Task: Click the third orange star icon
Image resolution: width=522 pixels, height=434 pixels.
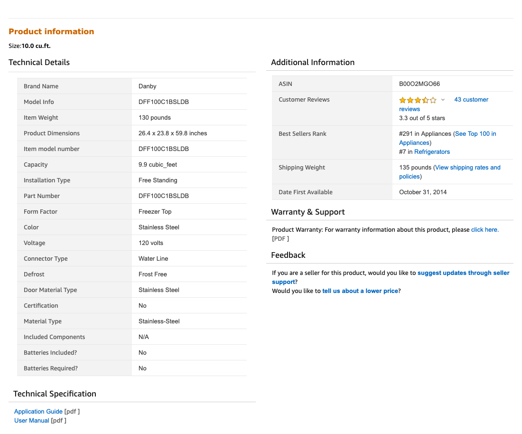Action: 417,100
